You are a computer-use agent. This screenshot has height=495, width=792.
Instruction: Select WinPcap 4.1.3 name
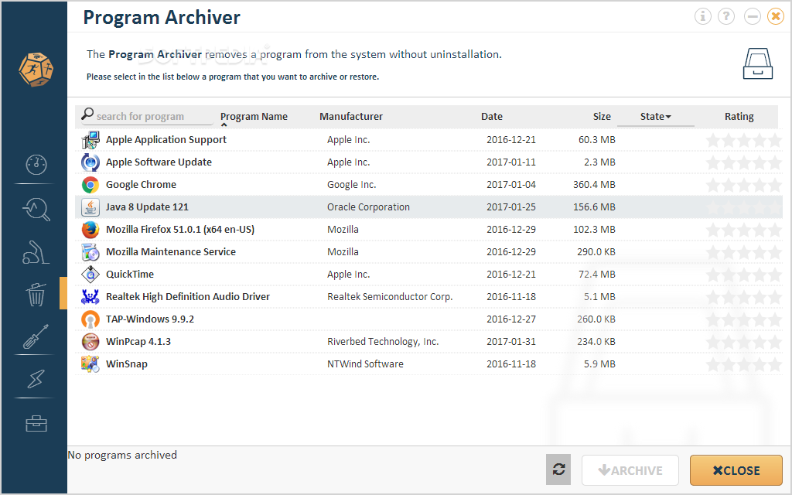[x=138, y=341]
